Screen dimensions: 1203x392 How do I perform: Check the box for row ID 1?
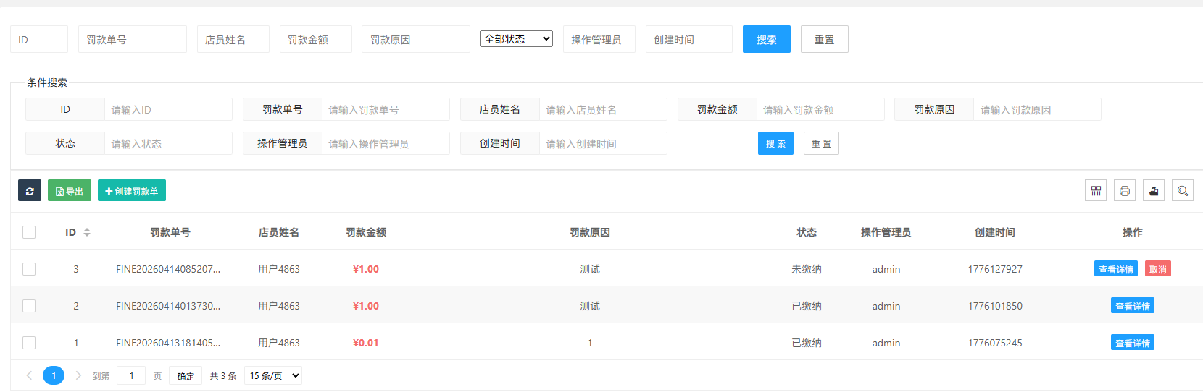click(x=29, y=343)
